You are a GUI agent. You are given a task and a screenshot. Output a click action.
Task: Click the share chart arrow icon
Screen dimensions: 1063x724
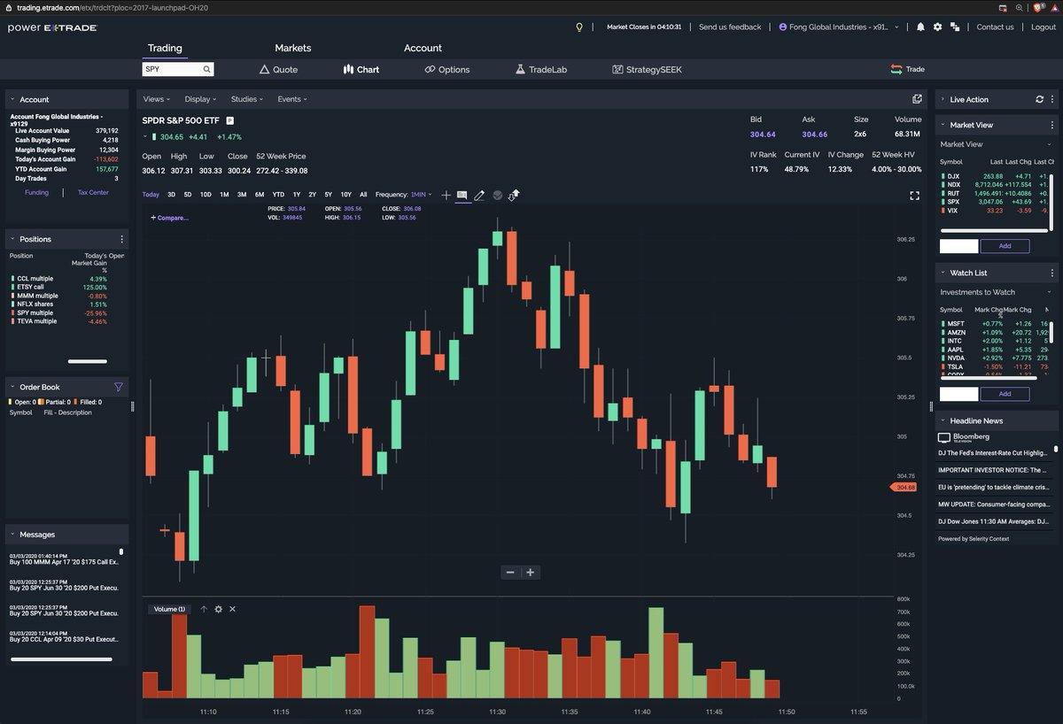point(514,194)
